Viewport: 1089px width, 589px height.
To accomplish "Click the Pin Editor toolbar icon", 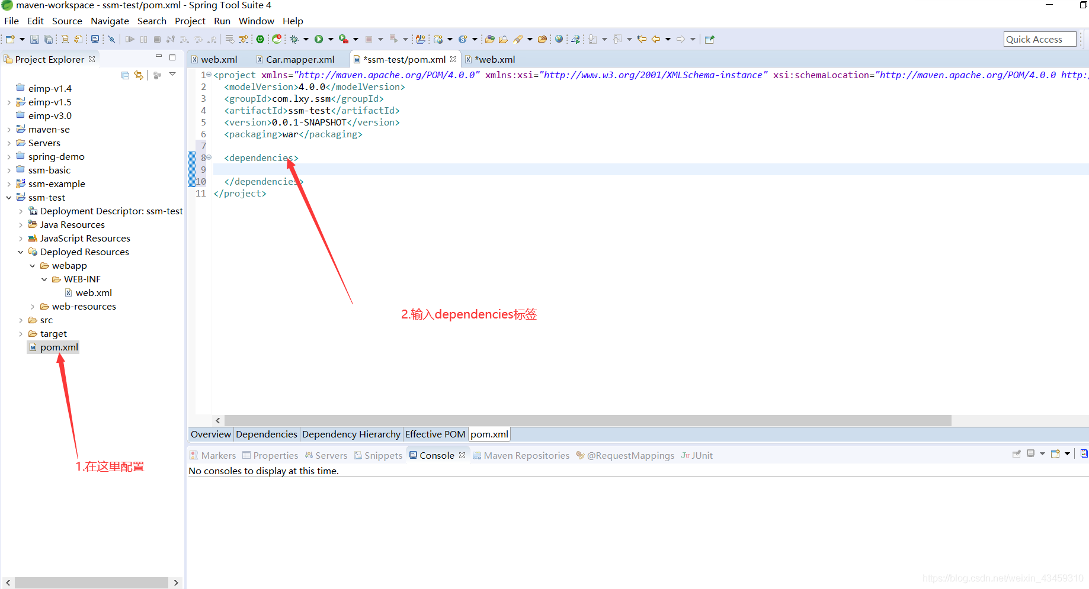I will pos(710,39).
